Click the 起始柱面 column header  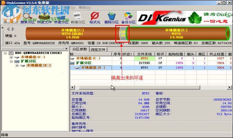tap(175, 54)
